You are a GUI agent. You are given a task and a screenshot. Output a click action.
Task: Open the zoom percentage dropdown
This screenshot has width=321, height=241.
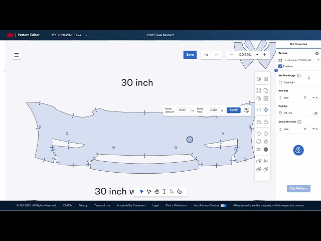257,55
